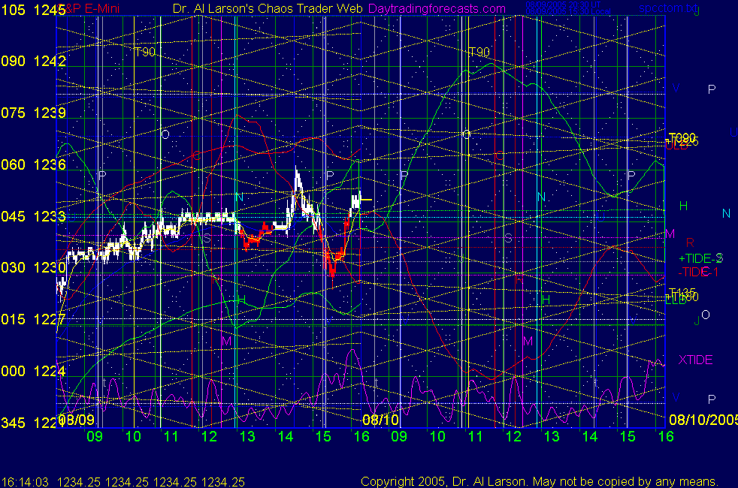
Task: Click the mid-chart "08/10" date label
Action: click(x=380, y=420)
